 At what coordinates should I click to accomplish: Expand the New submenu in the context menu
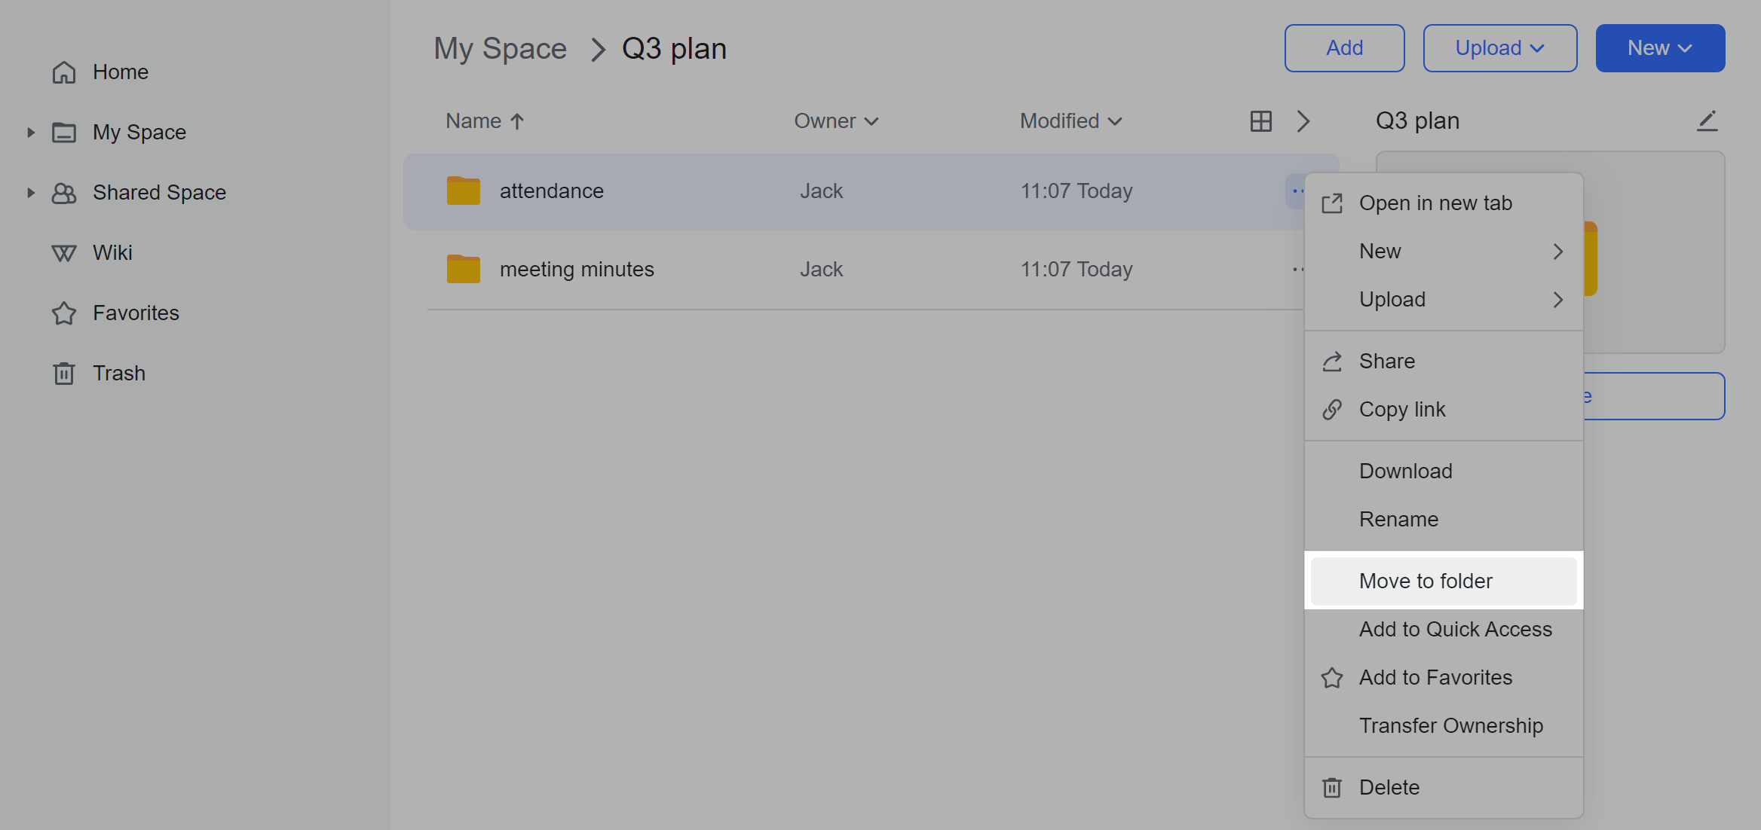point(1557,251)
